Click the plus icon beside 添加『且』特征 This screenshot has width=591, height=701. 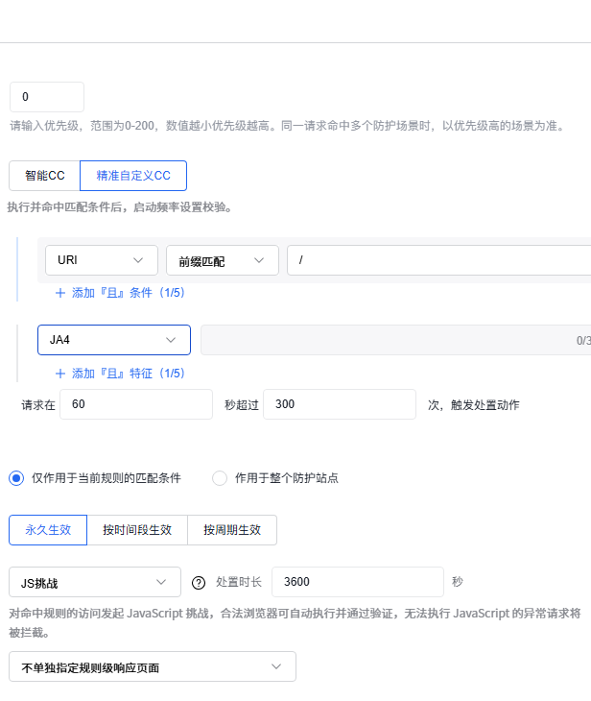click(x=60, y=374)
